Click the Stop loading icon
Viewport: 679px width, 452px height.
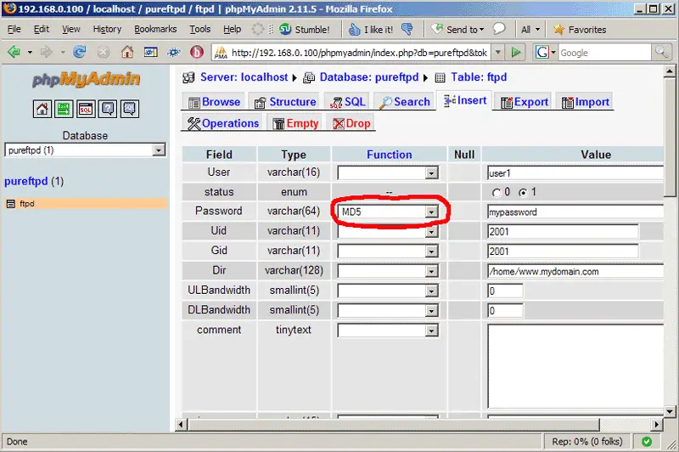coord(103,53)
